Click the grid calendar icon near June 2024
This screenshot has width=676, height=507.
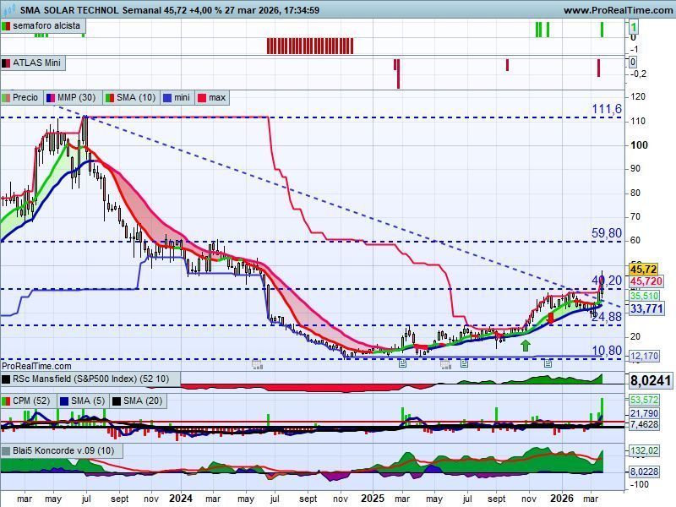pyautogui.click(x=258, y=365)
